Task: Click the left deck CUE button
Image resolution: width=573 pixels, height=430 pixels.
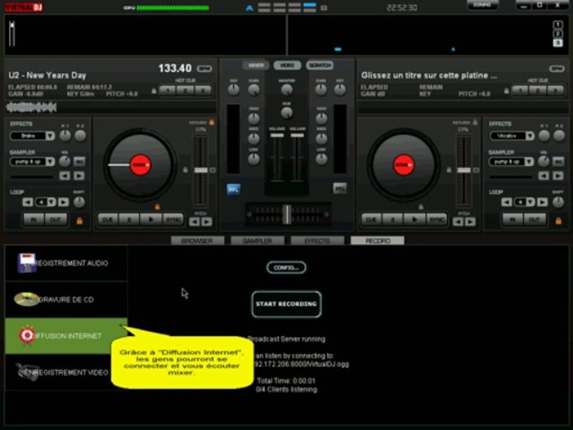Action: [x=108, y=219]
